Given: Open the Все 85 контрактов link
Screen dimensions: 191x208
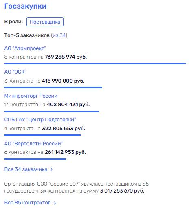Looking at the screenshot, I should point(28,203).
